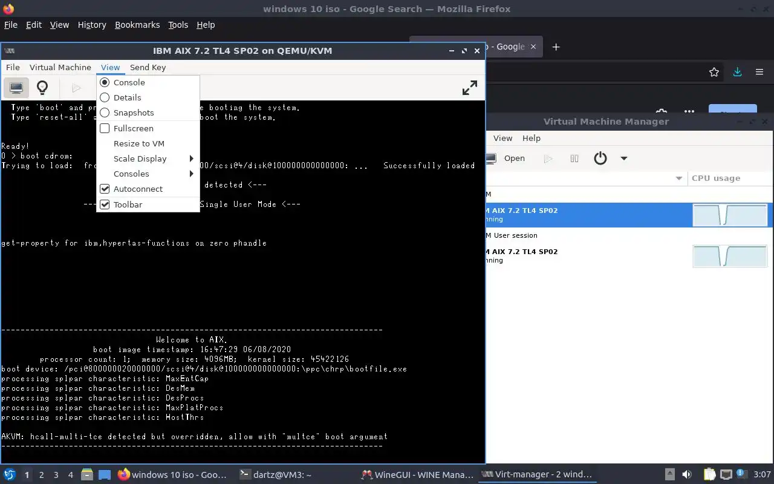Expand Scale Display submenu

pos(148,159)
